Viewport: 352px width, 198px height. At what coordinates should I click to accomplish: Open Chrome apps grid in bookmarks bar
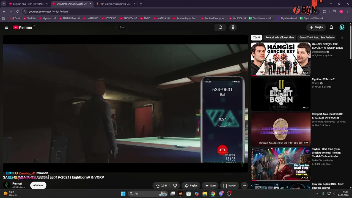4,18
